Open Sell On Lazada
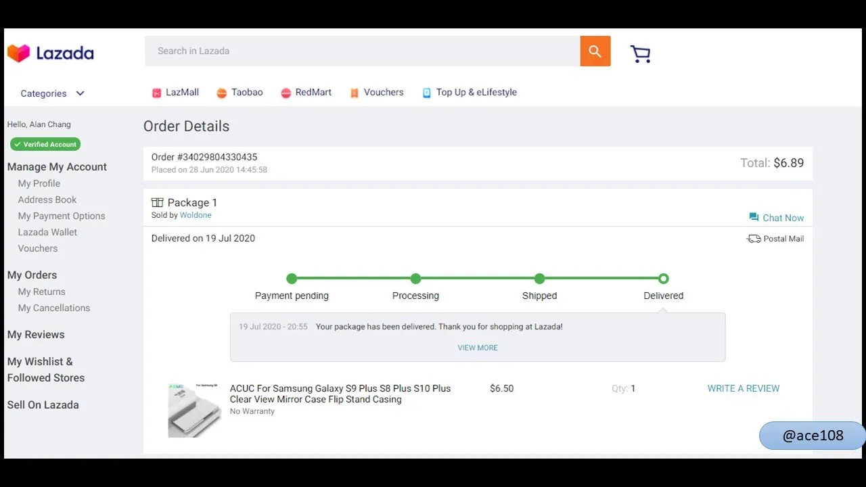 43,405
